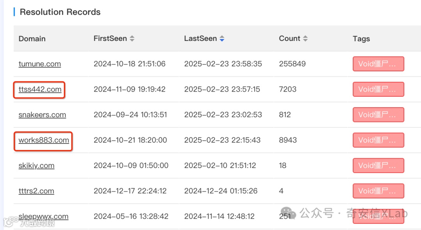This screenshot has width=421, height=230.
Task: Click Void tag for ttss442.com row
Action: 378,89
